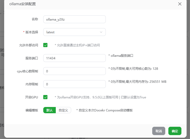Confirm installation with the 确定 button
The image size is (190, 139).
pos(175,131)
